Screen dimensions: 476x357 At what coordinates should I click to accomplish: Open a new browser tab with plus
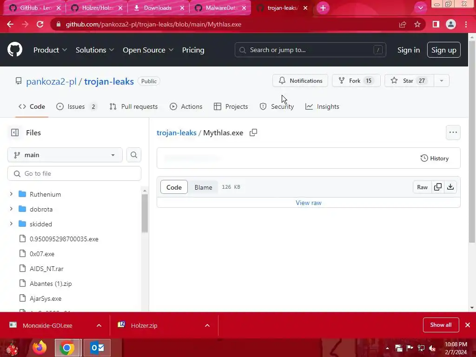point(323,8)
